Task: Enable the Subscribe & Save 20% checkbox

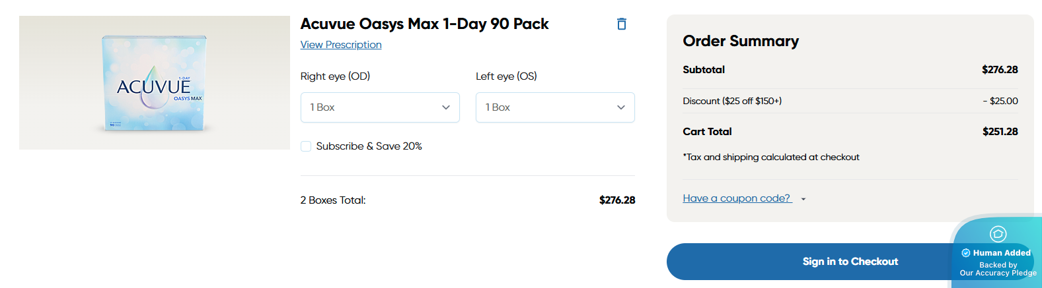Action: [306, 146]
